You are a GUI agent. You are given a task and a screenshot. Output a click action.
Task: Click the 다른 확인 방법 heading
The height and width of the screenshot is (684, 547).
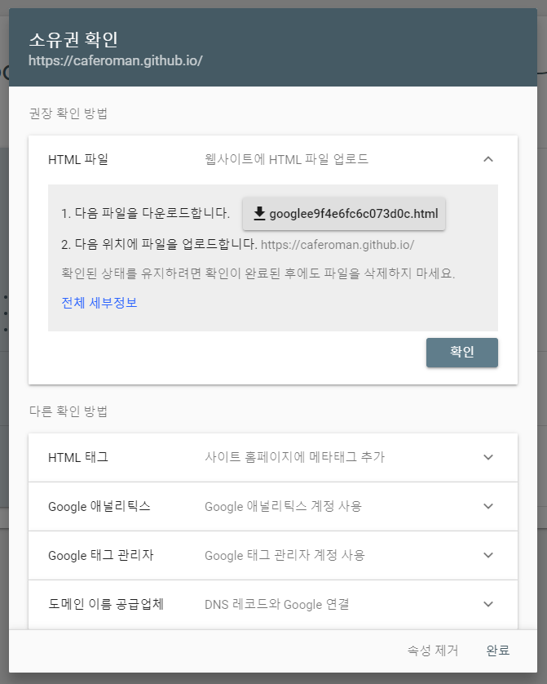point(68,411)
